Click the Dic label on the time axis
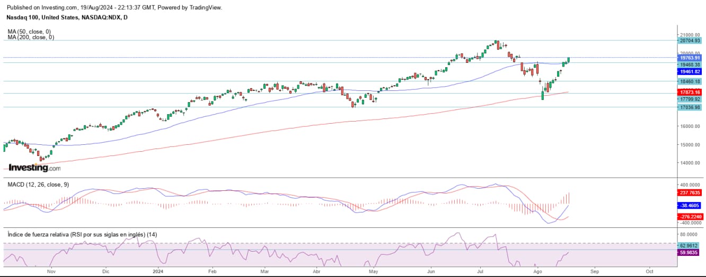Image resolution: width=706 pixels, height=277 pixels. coord(105,271)
